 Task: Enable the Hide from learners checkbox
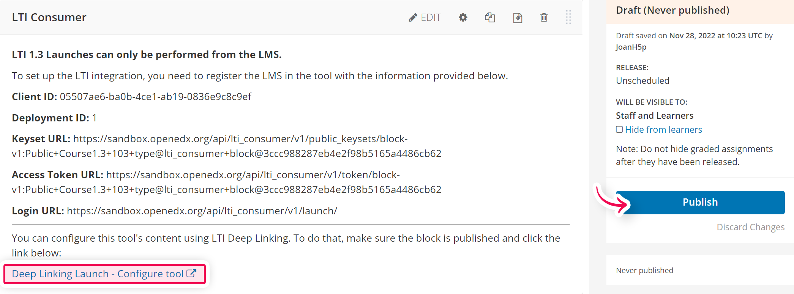619,129
